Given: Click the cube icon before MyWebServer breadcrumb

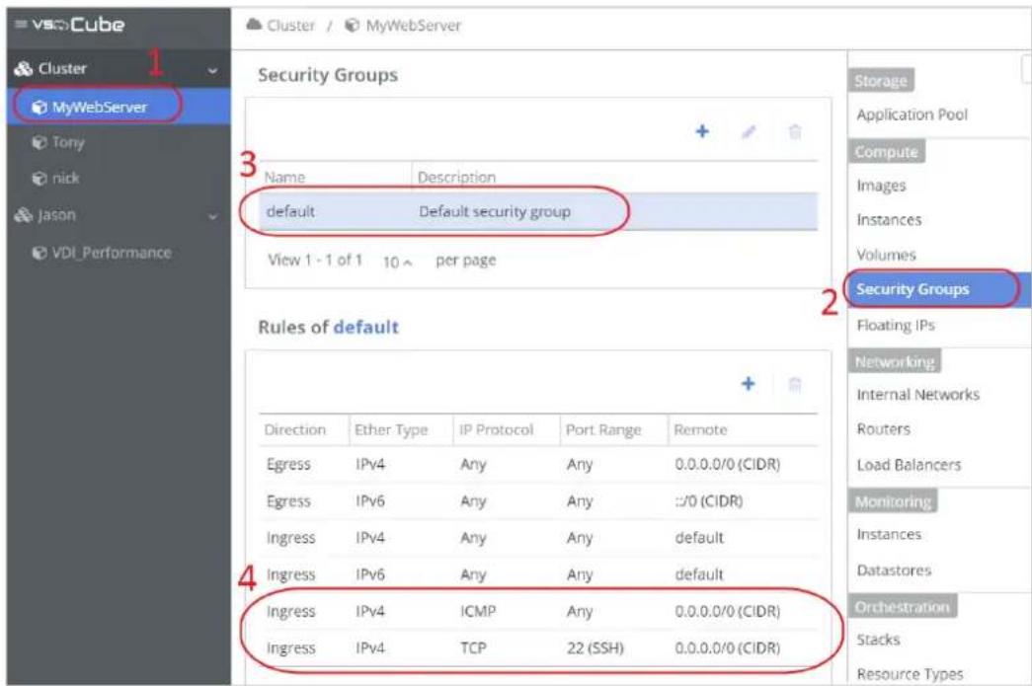Looking at the screenshot, I should 353,26.
